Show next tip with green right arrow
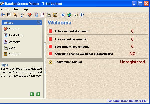150x104 pixels. point(38,94)
